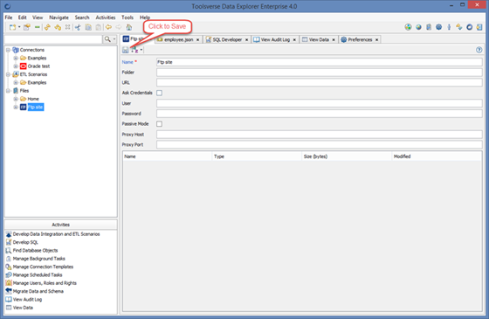Image resolution: width=489 pixels, height=319 pixels.
Task: Enable the Passive Mode checkbox
Action: coord(159,124)
